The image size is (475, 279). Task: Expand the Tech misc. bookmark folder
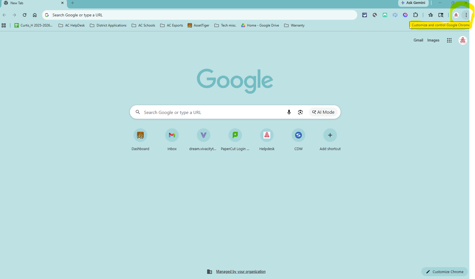225,25
